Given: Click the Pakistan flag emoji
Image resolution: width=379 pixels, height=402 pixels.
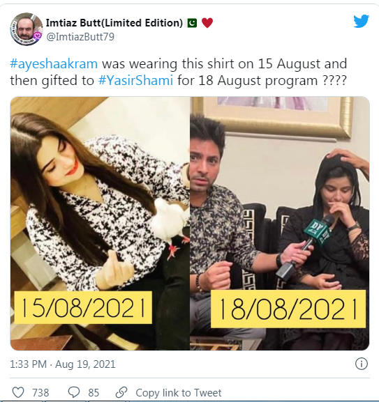Looking at the screenshot, I should [192, 23].
